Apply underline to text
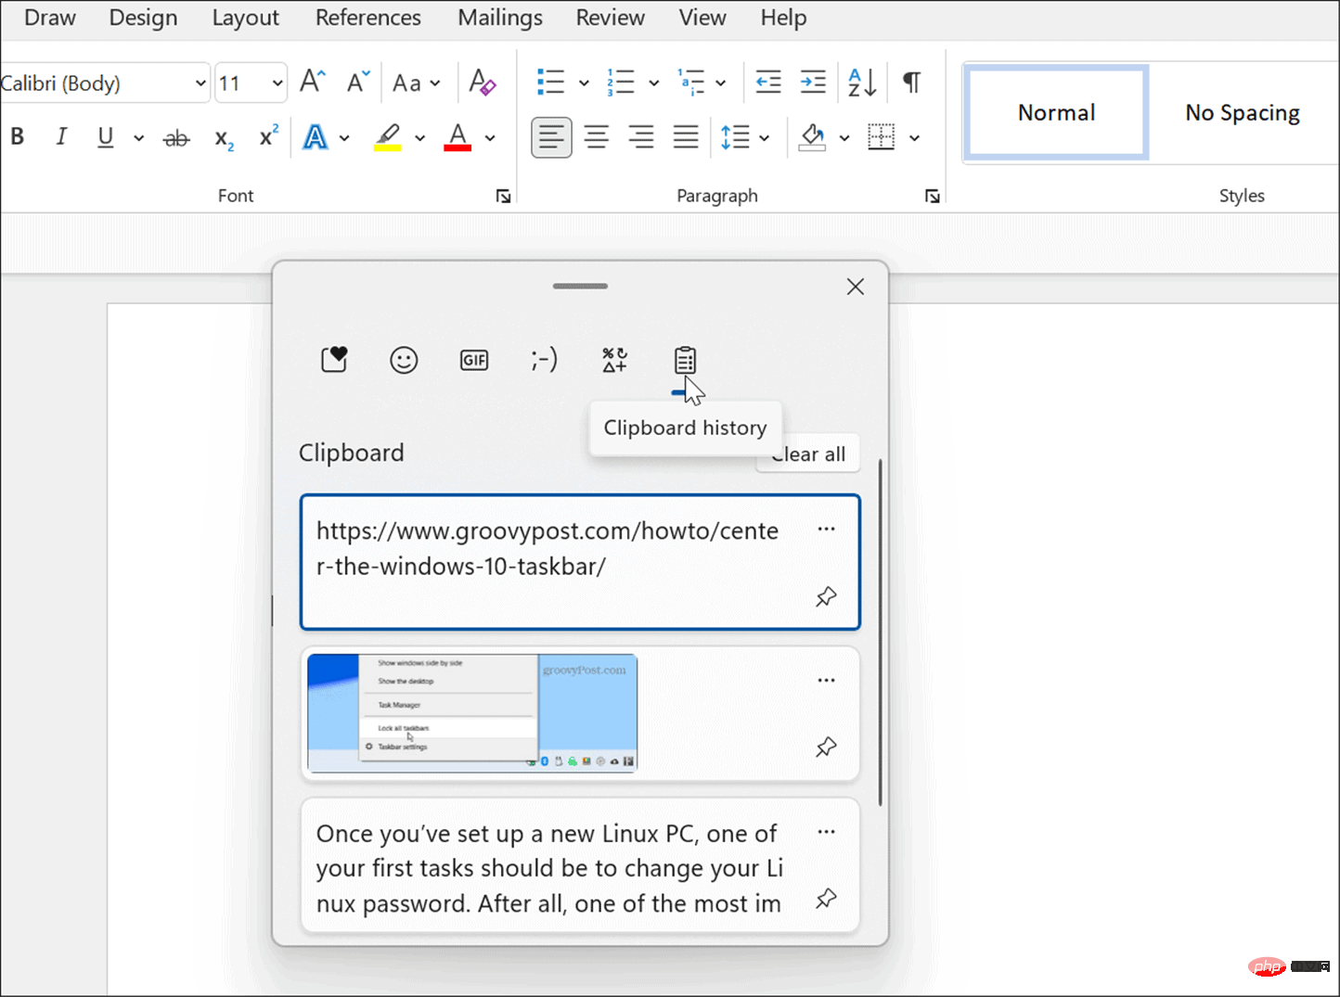This screenshot has height=997, width=1340. point(106,137)
